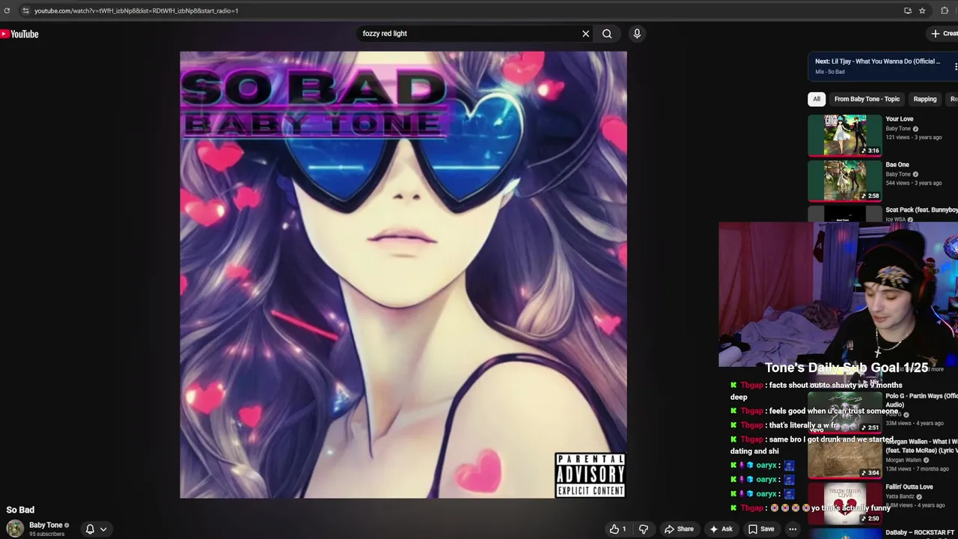Viewport: 958px width, 539px height.
Task: Open the 'Bae One' video thumbnail
Action: click(845, 180)
